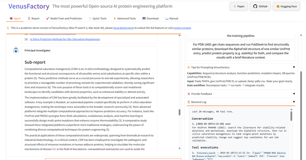Screen dimensions: 306x160
Task: Click the chat conversation scrollbar thumb
Action: (179, 112)
